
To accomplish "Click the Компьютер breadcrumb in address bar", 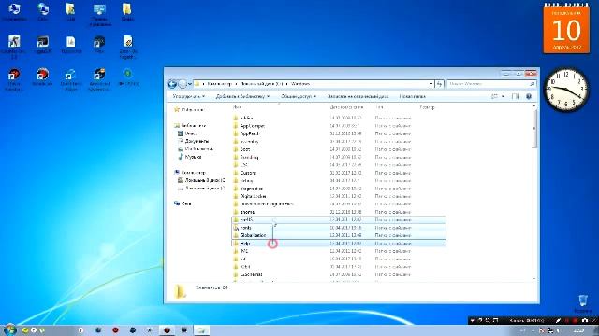I will click(219, 84).
